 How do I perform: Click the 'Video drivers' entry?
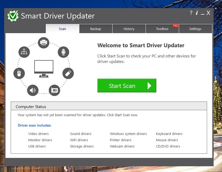(38, 134)
